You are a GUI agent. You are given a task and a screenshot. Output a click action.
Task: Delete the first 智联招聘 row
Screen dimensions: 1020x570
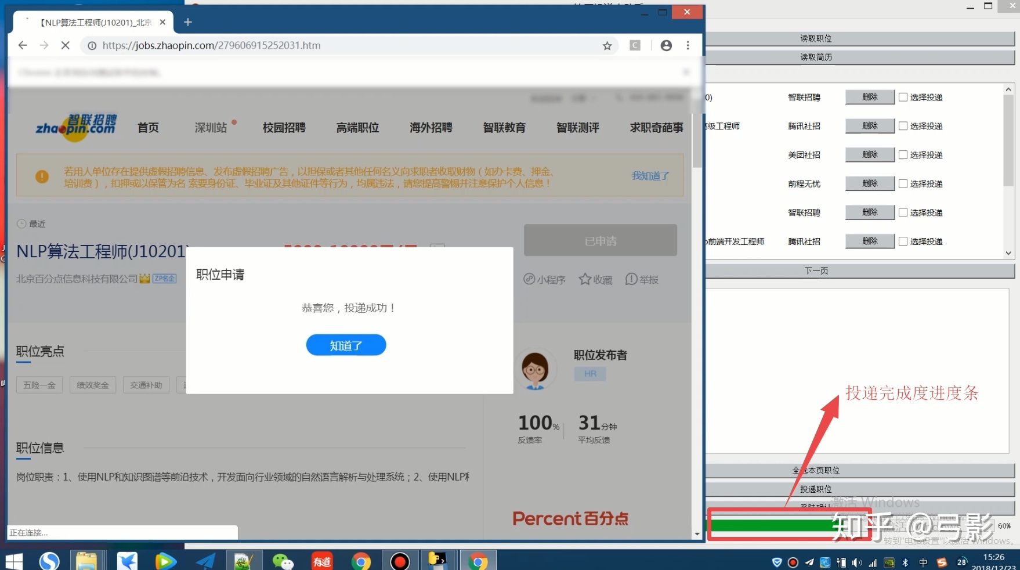870,97
